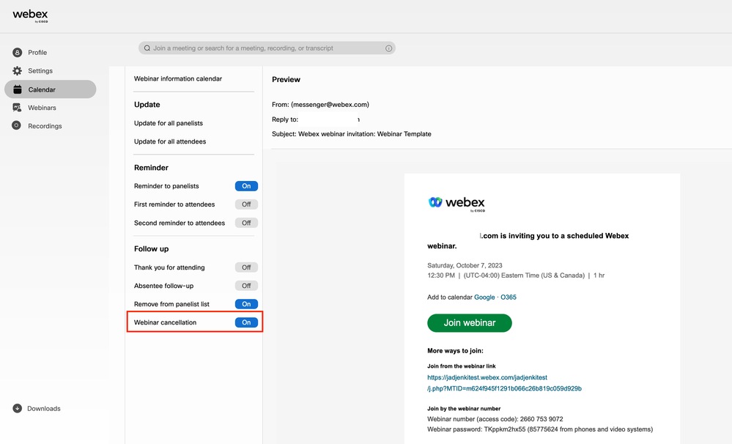Turn off Reminder to panelists

tap(246, 185)
